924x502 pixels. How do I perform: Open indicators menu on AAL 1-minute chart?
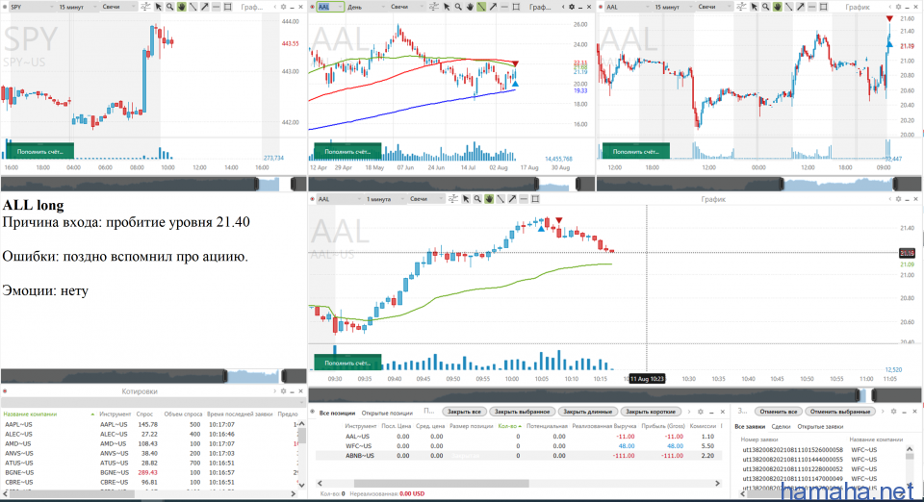453,199
